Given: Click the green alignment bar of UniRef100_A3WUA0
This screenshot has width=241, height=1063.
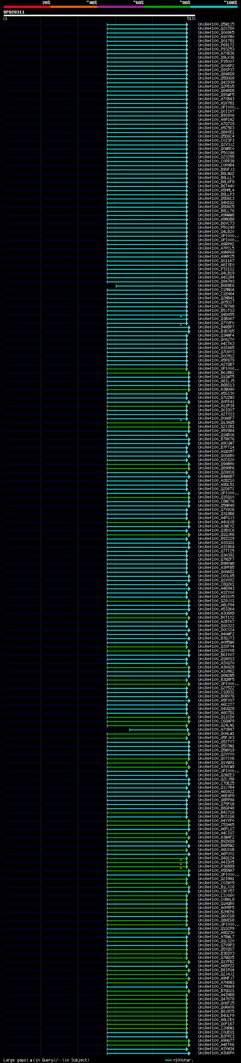Looking at the screenshot, I should coord(148,390).
